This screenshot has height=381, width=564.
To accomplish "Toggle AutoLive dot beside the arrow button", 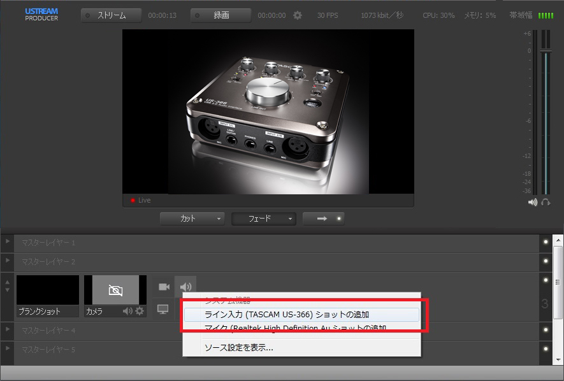I will pos(339,219).
